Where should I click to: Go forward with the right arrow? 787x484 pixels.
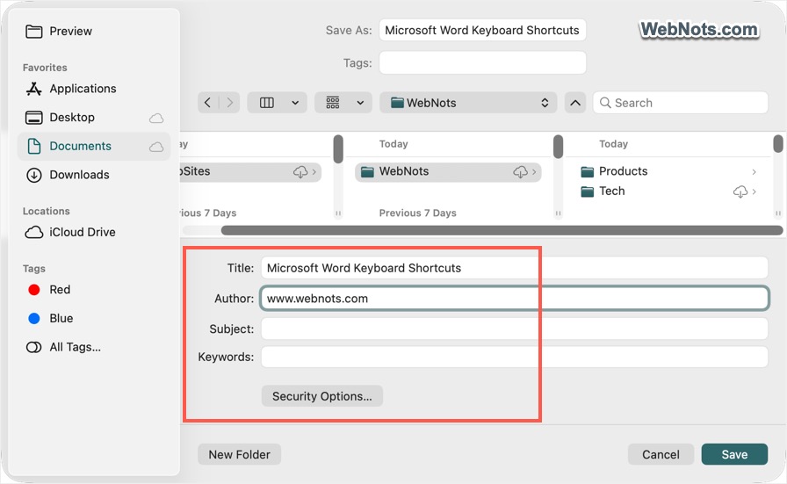click(x=229, y=103)
